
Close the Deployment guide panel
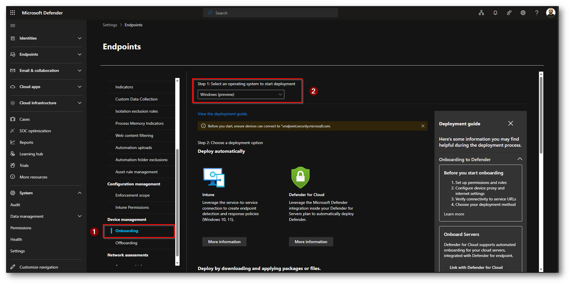click(510, 124)
